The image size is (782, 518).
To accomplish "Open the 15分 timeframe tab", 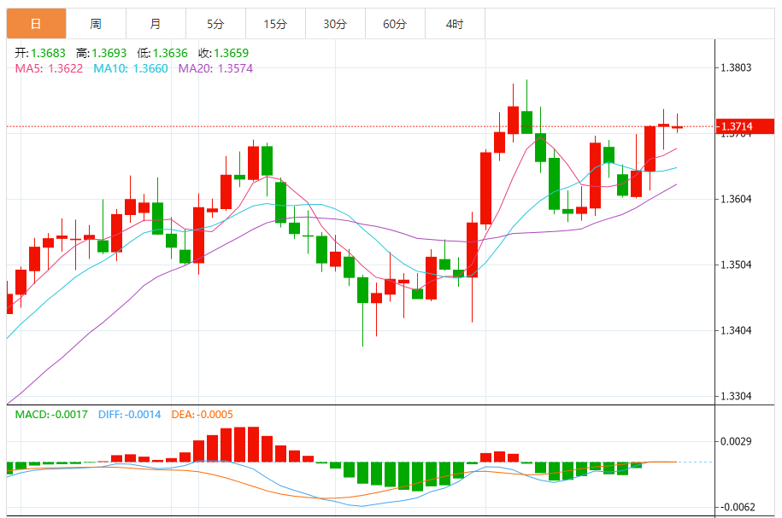I will [x=276, y=23].
